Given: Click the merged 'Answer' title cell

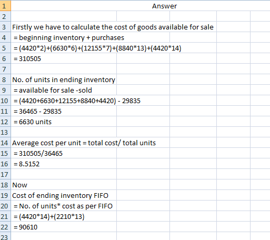Looking at the screenshot, I should pos(141,6).
